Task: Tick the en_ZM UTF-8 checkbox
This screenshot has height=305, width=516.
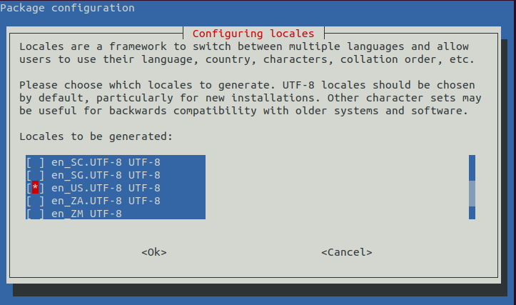Action: [x=35, y=214]
